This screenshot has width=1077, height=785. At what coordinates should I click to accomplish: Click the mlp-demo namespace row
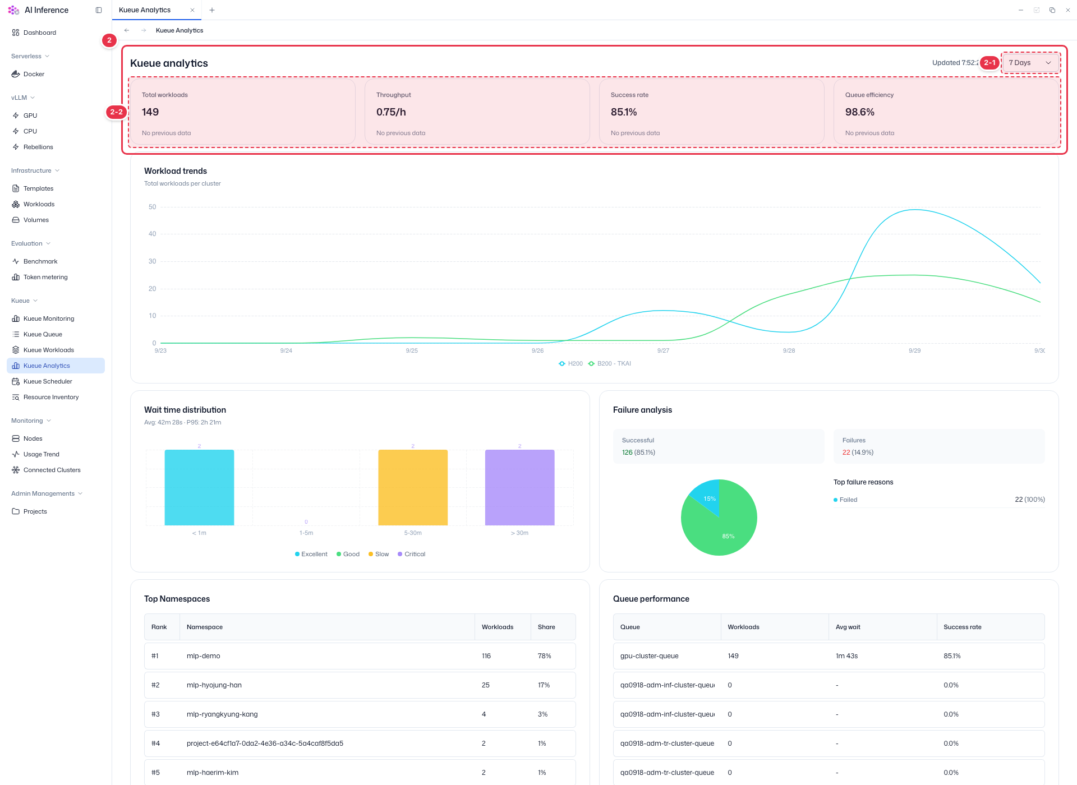[360, 656]
